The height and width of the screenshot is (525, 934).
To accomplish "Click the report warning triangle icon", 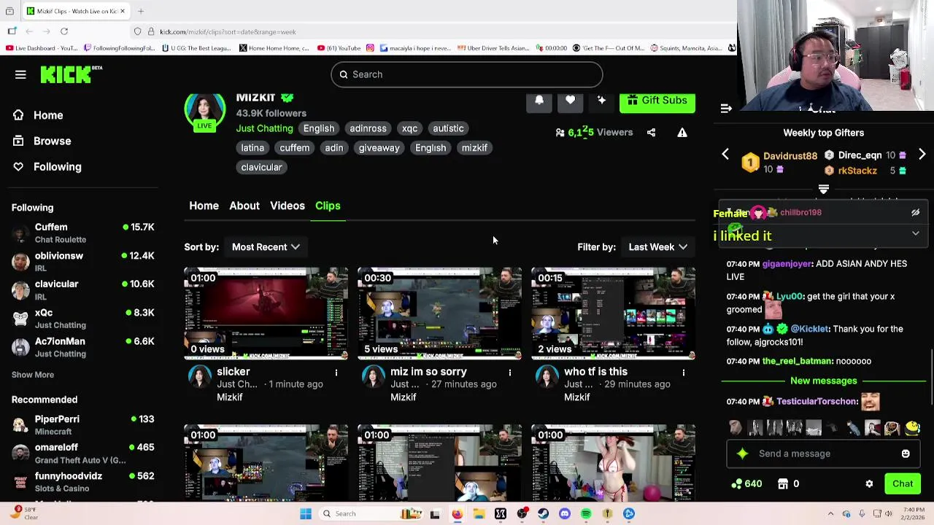I will [682, 133].
